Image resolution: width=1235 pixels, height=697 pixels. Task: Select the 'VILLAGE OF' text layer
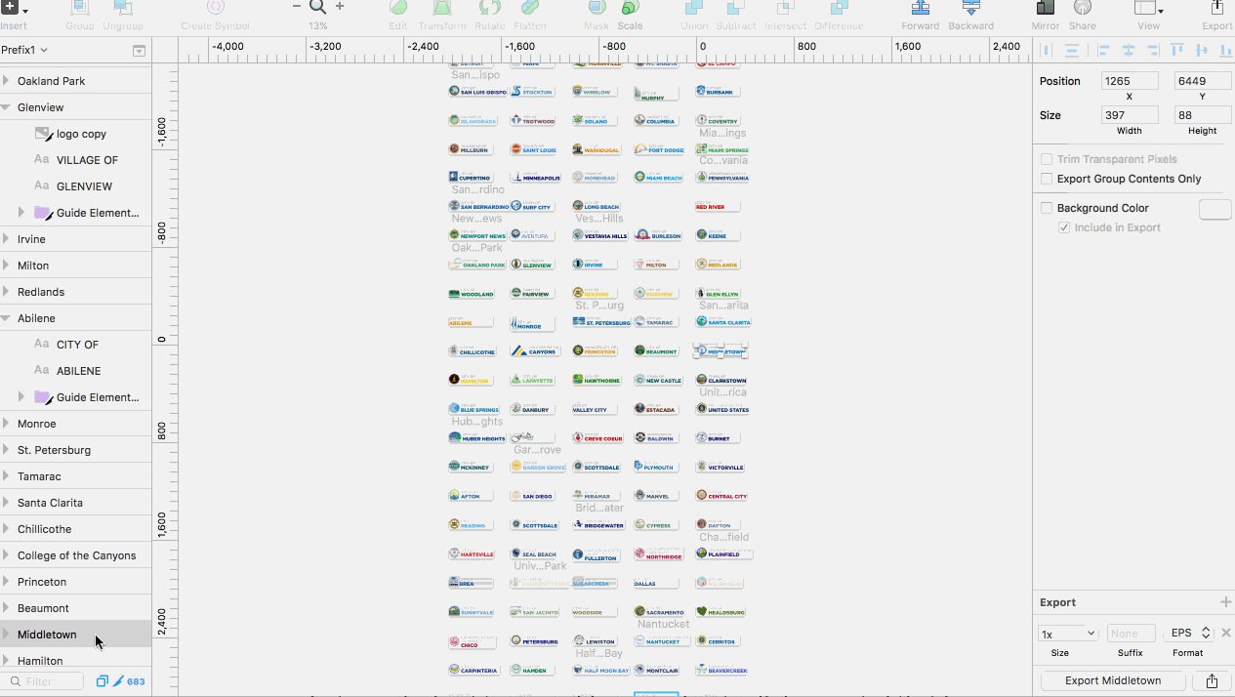click(87, 160)
